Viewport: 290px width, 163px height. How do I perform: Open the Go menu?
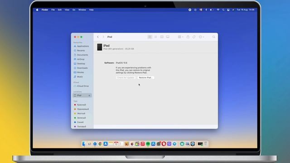[74, 10]
